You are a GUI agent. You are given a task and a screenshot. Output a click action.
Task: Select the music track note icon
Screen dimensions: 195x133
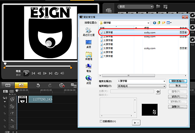pos(12,126)
